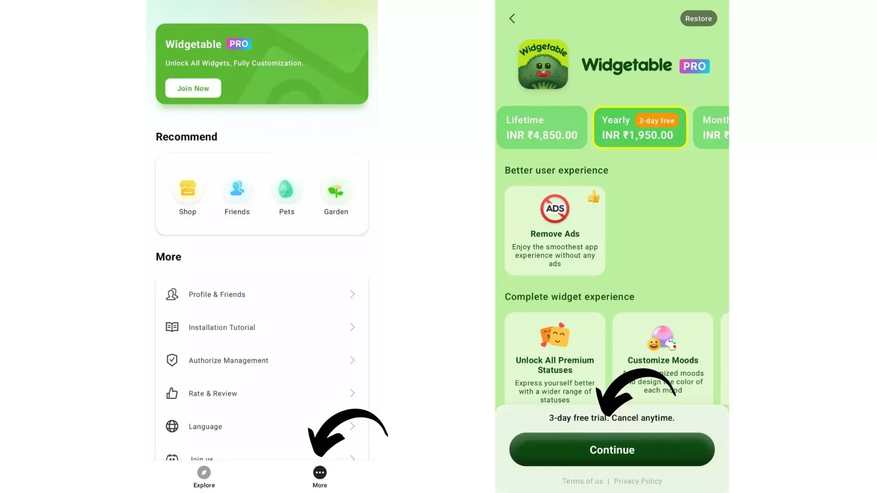The width and height of the screenshot is (877, 493).
Task: Open the Rate & Review option
Action: pyautogui.click(x=260, y=393)
